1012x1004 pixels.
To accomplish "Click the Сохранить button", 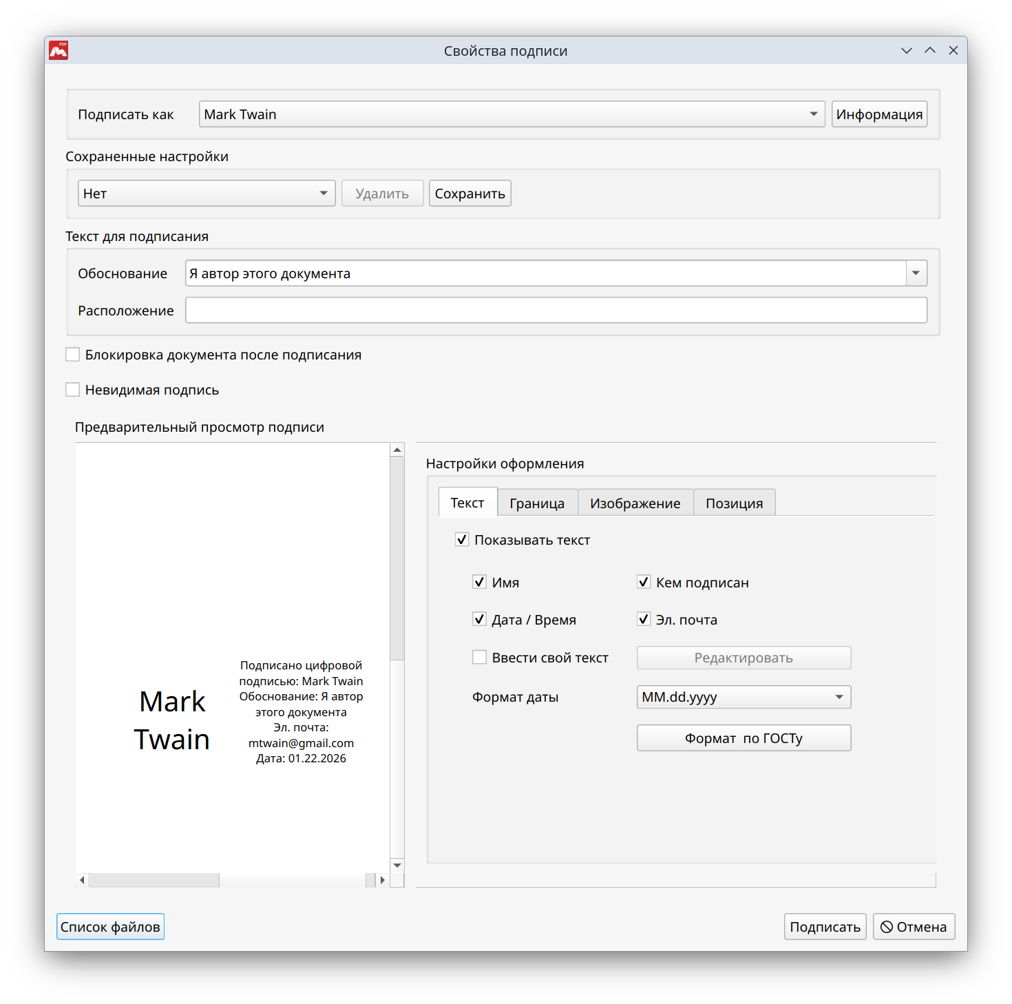I will 470,194.
